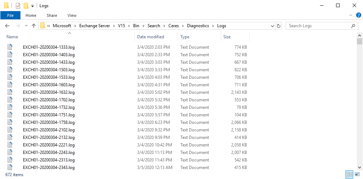Screen dimensions: 363x179
Task: Open the Home ribbon tab
Action: click(x=31, y=15)
